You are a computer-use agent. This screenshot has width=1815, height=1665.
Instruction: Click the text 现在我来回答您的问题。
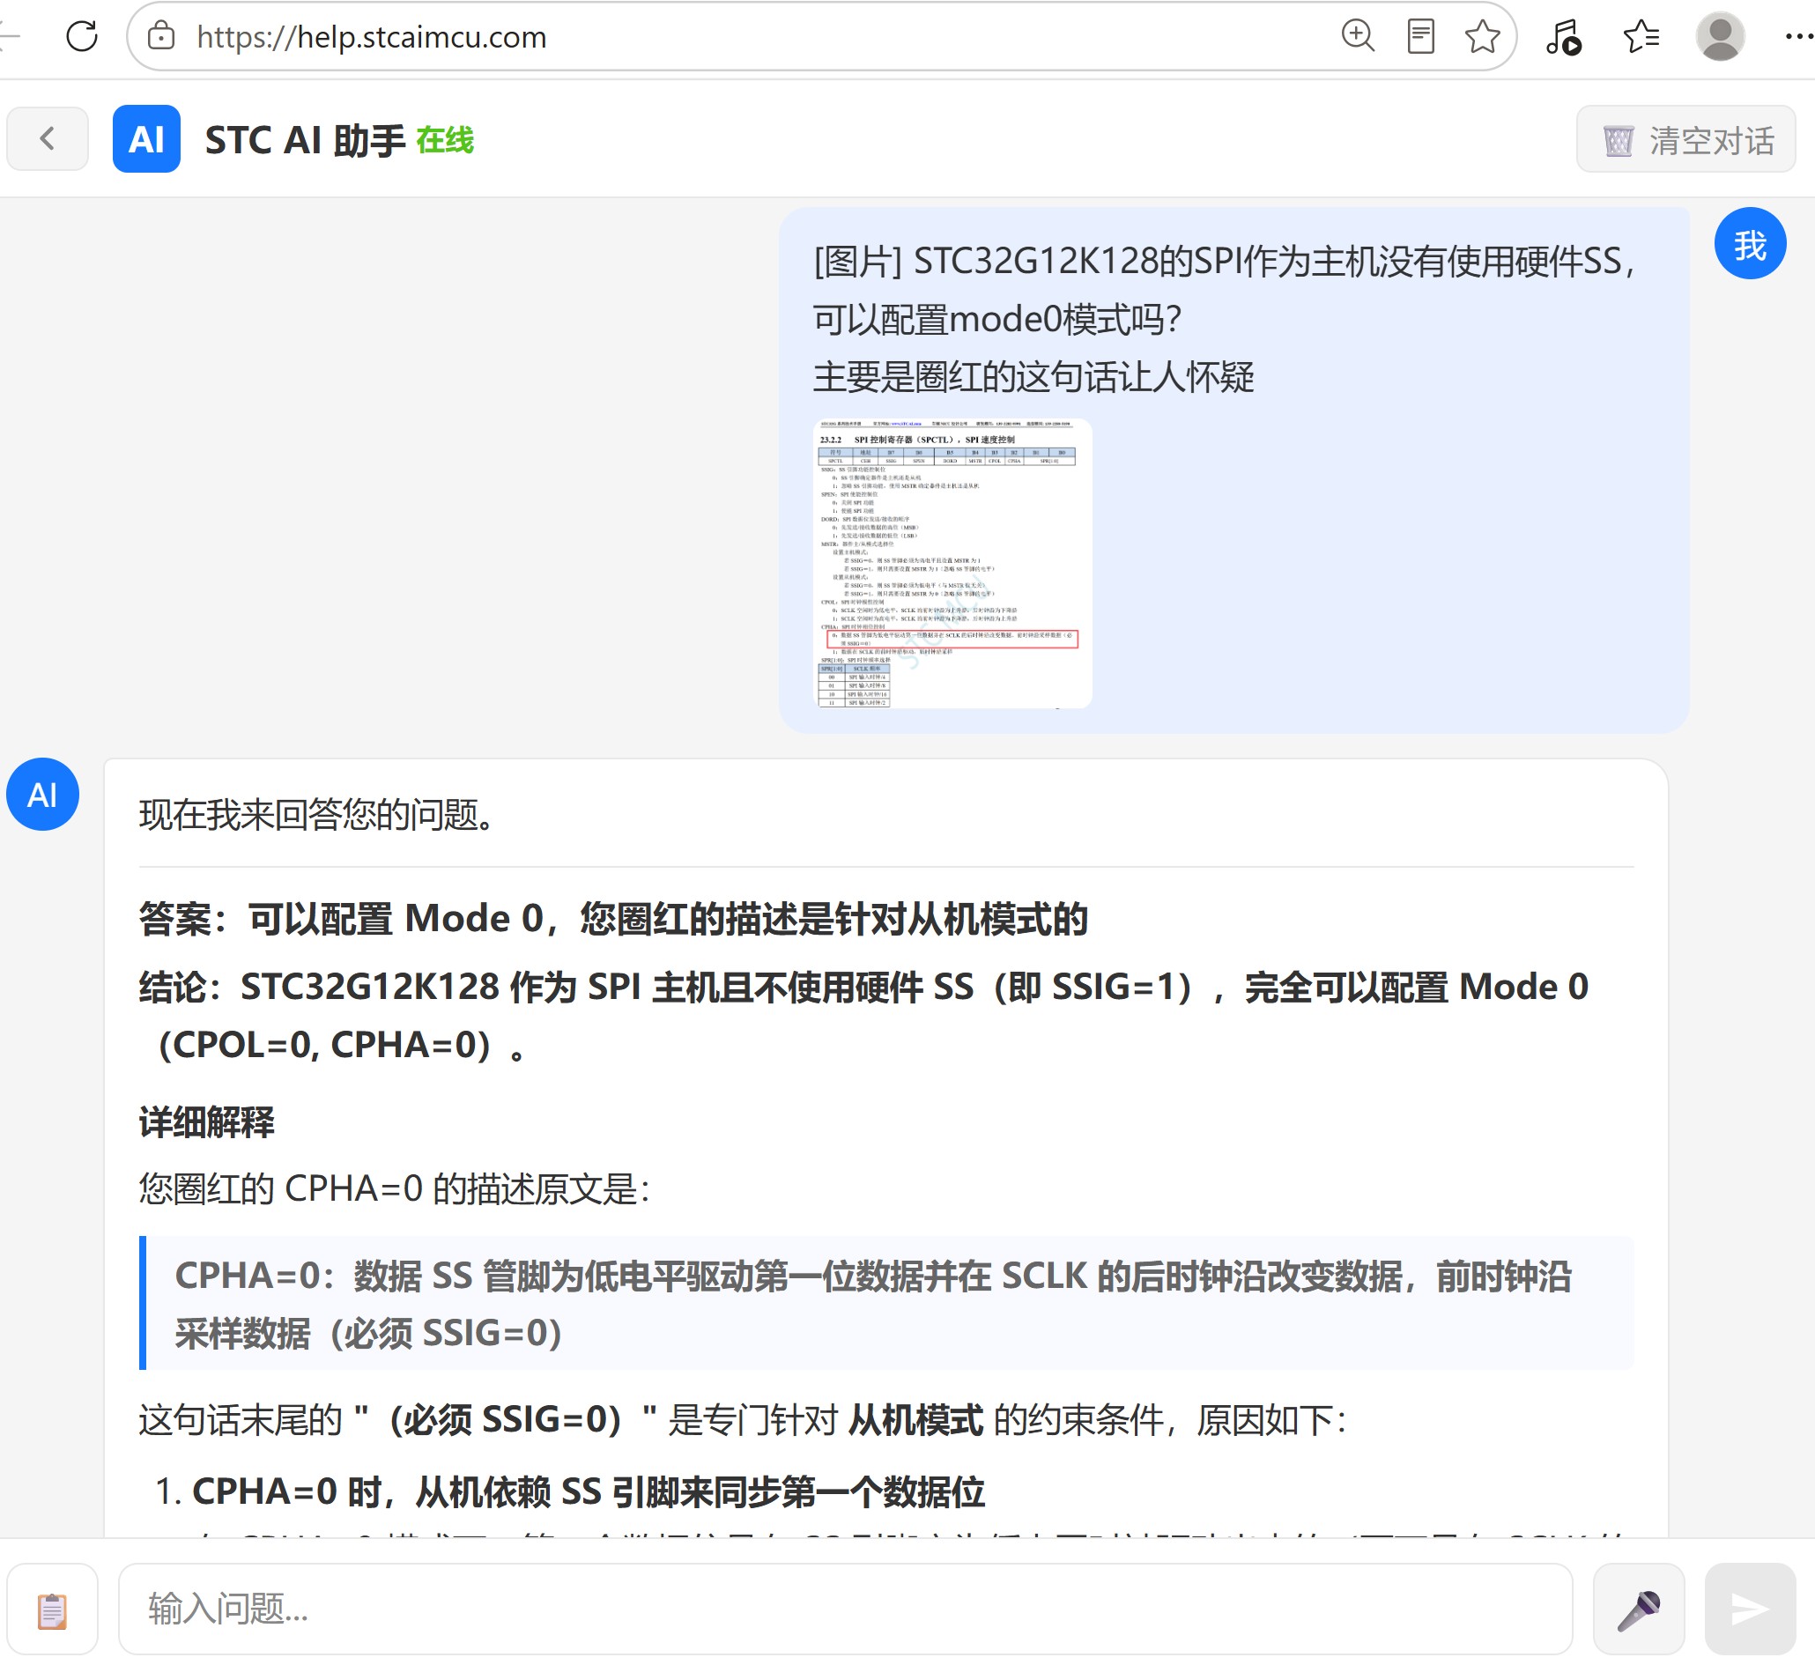[x=317, y=815]
